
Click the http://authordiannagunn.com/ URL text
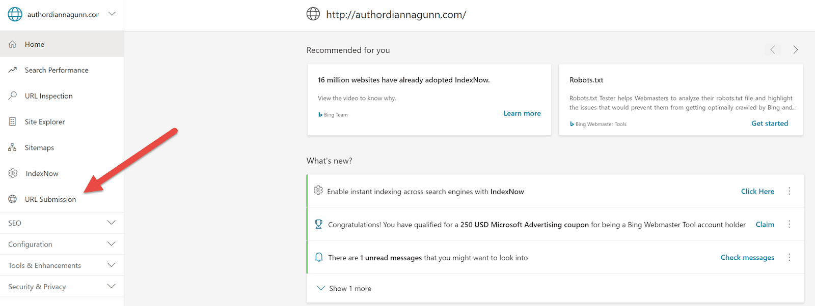(x=396, y=15)
